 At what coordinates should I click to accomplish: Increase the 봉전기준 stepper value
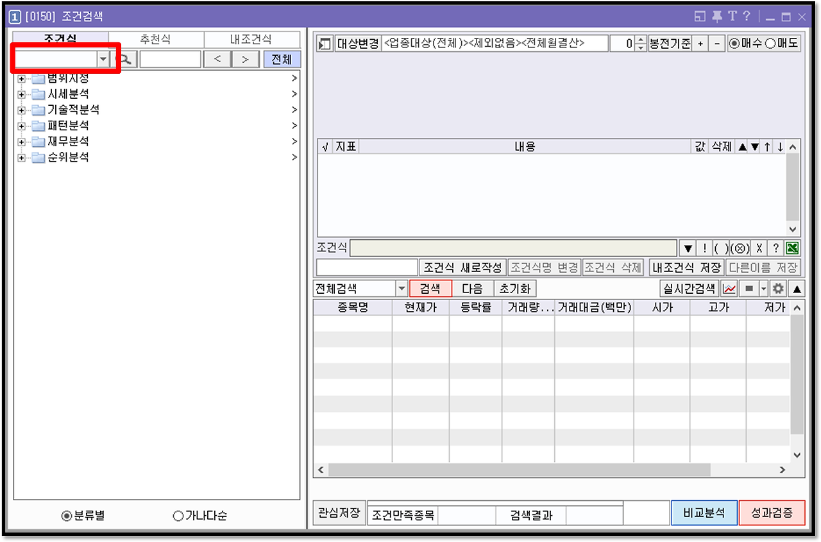640,40
